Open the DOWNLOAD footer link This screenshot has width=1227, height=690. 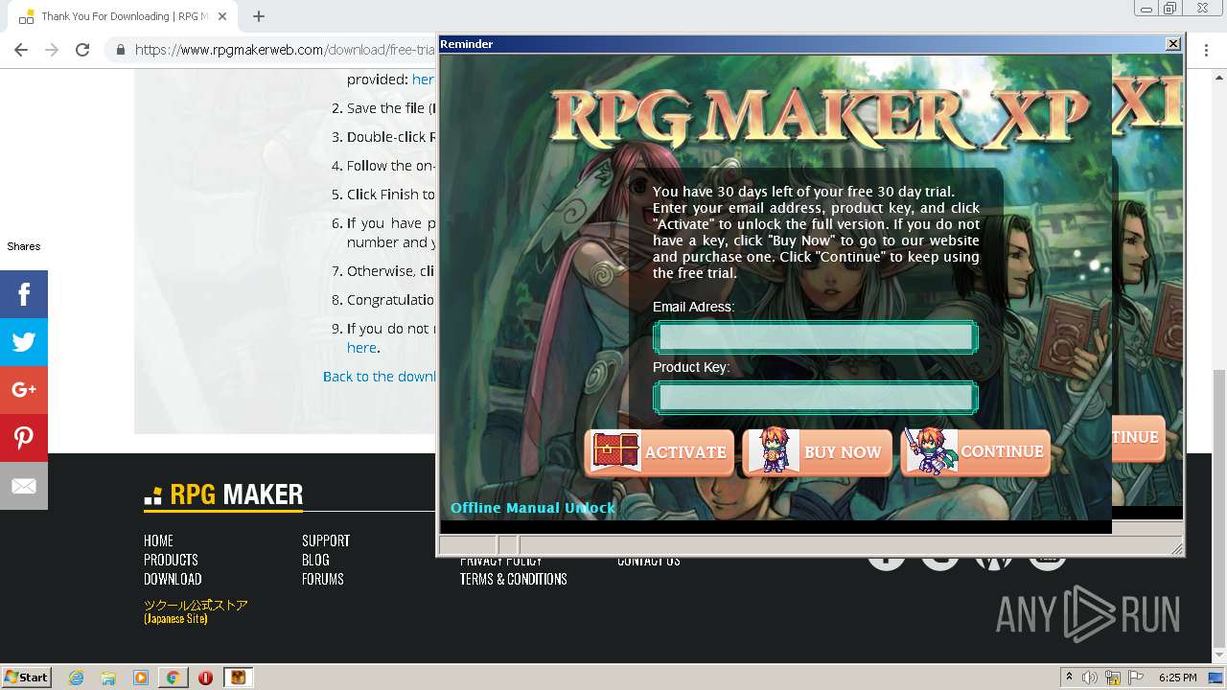(173, 579)
